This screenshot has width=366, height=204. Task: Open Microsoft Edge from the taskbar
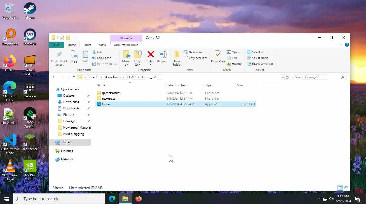coord(112,199)
